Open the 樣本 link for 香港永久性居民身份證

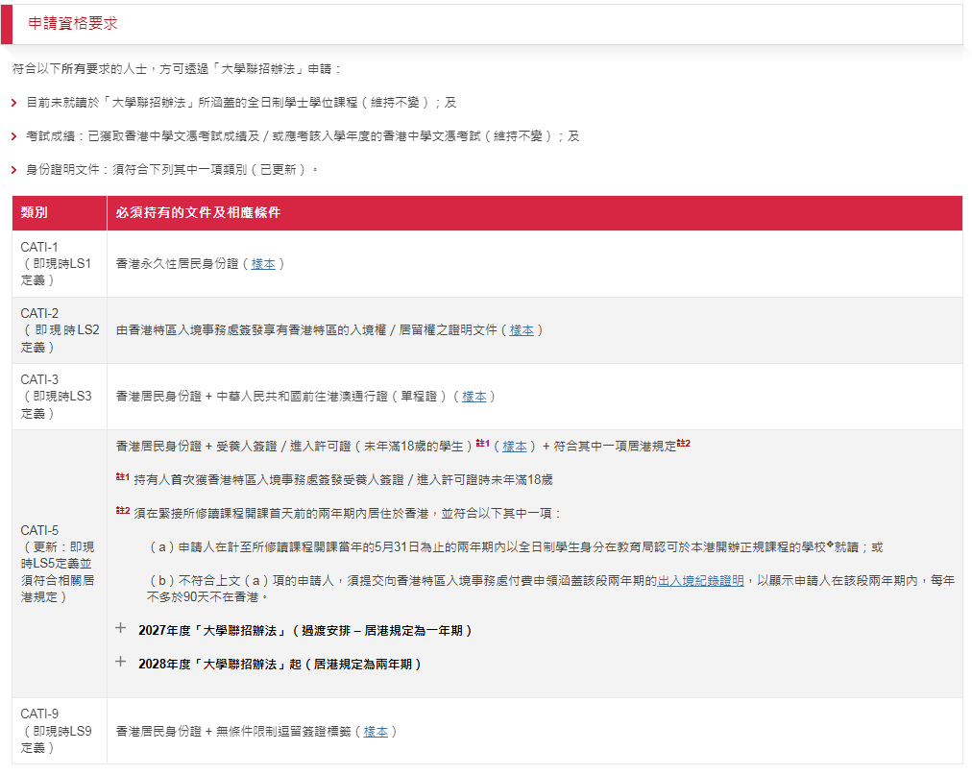pos(263,263)
